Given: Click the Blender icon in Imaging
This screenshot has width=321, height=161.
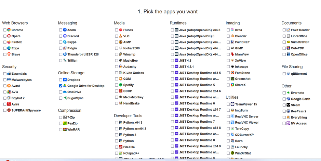Looking at the screenshot, I should 232,36.
